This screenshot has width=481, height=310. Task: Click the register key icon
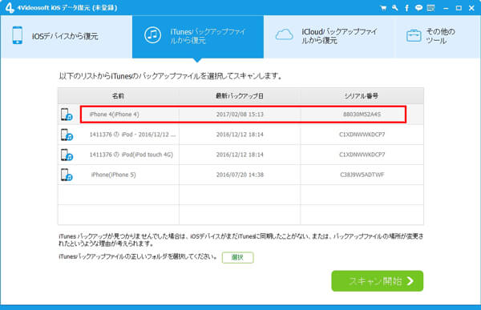394,8
